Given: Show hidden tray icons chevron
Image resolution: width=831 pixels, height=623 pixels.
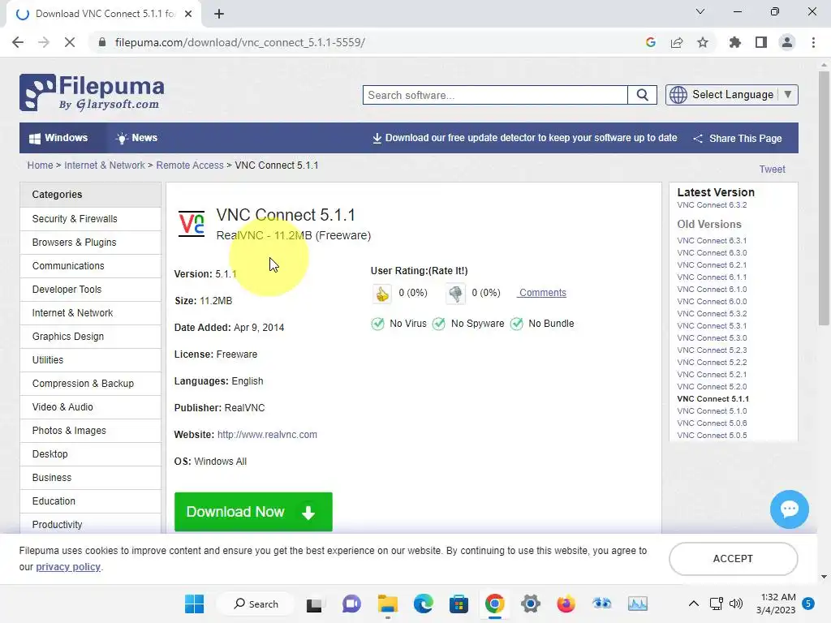Looking at the screenshot, I should coord(693,604).
